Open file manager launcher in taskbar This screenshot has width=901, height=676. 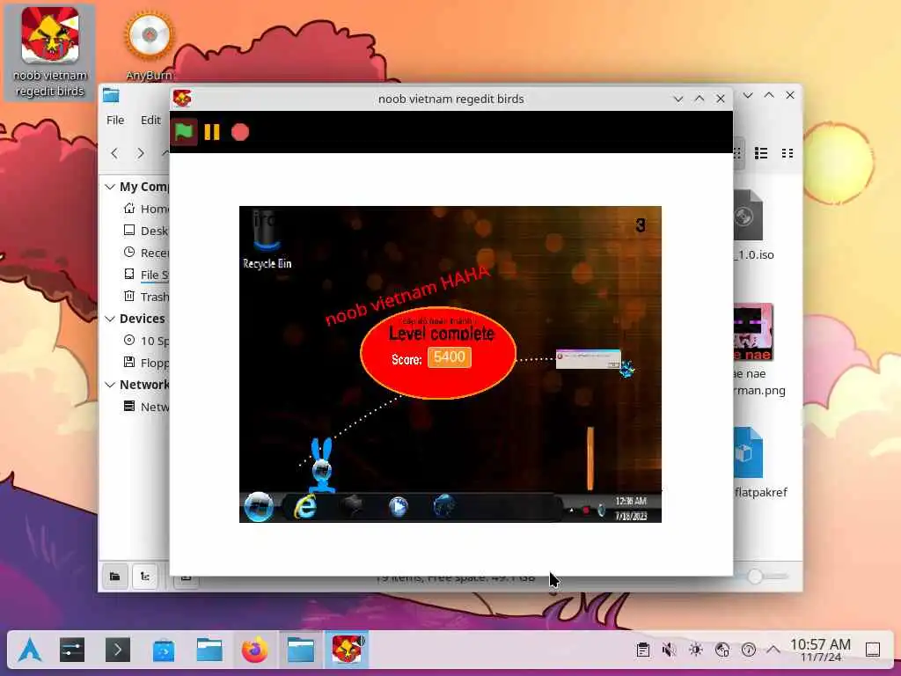(x=209, y=650)
